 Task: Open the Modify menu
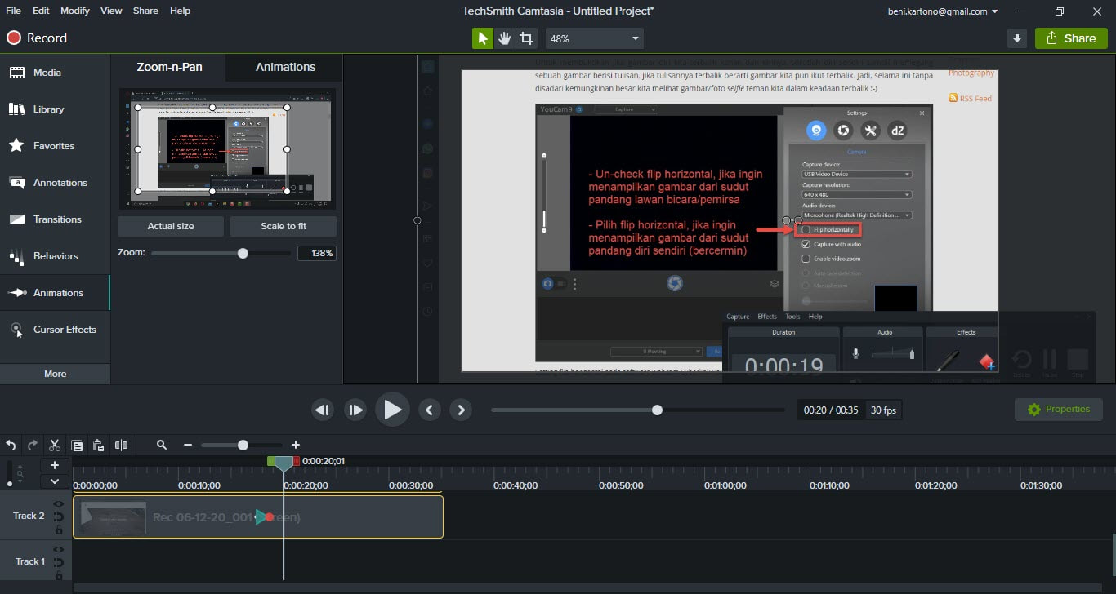[75, 11]
